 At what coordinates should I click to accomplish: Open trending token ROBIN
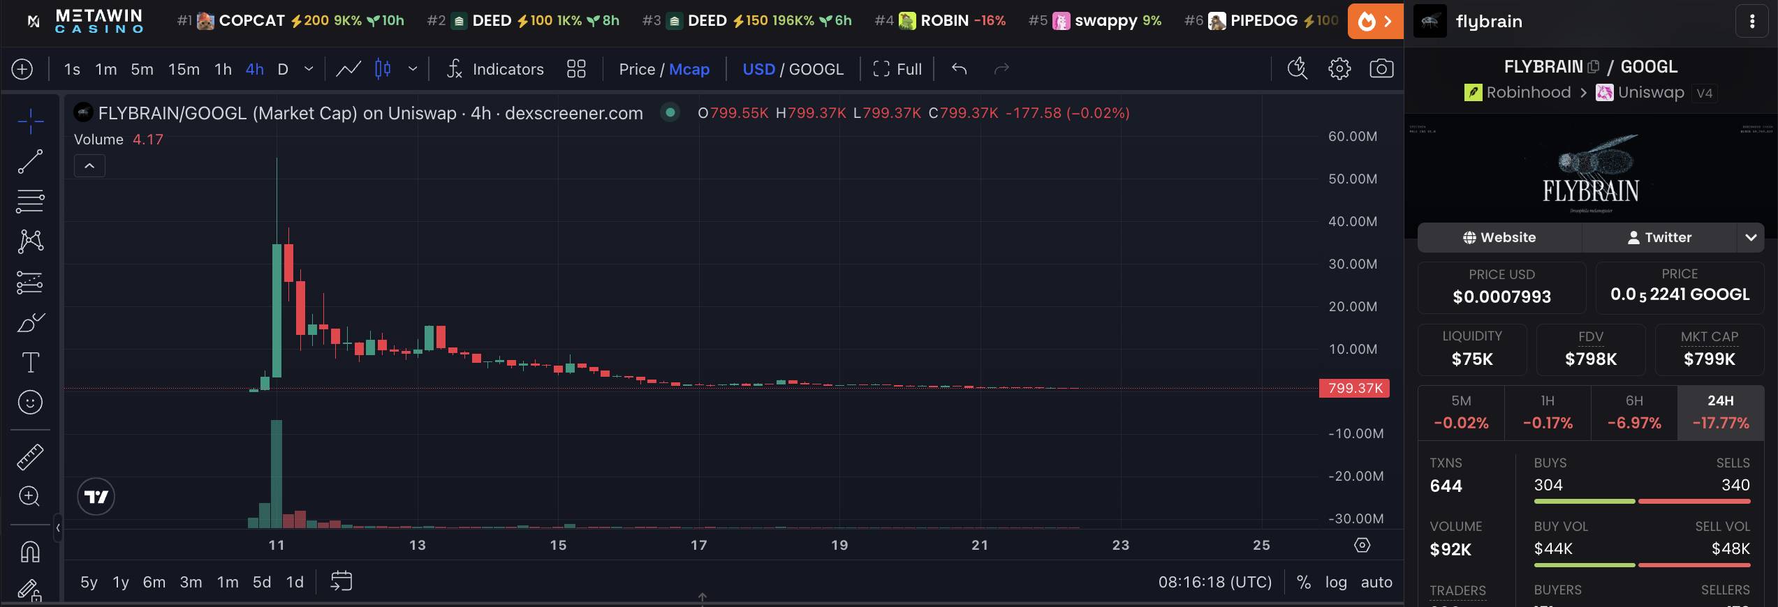[941, 21]
